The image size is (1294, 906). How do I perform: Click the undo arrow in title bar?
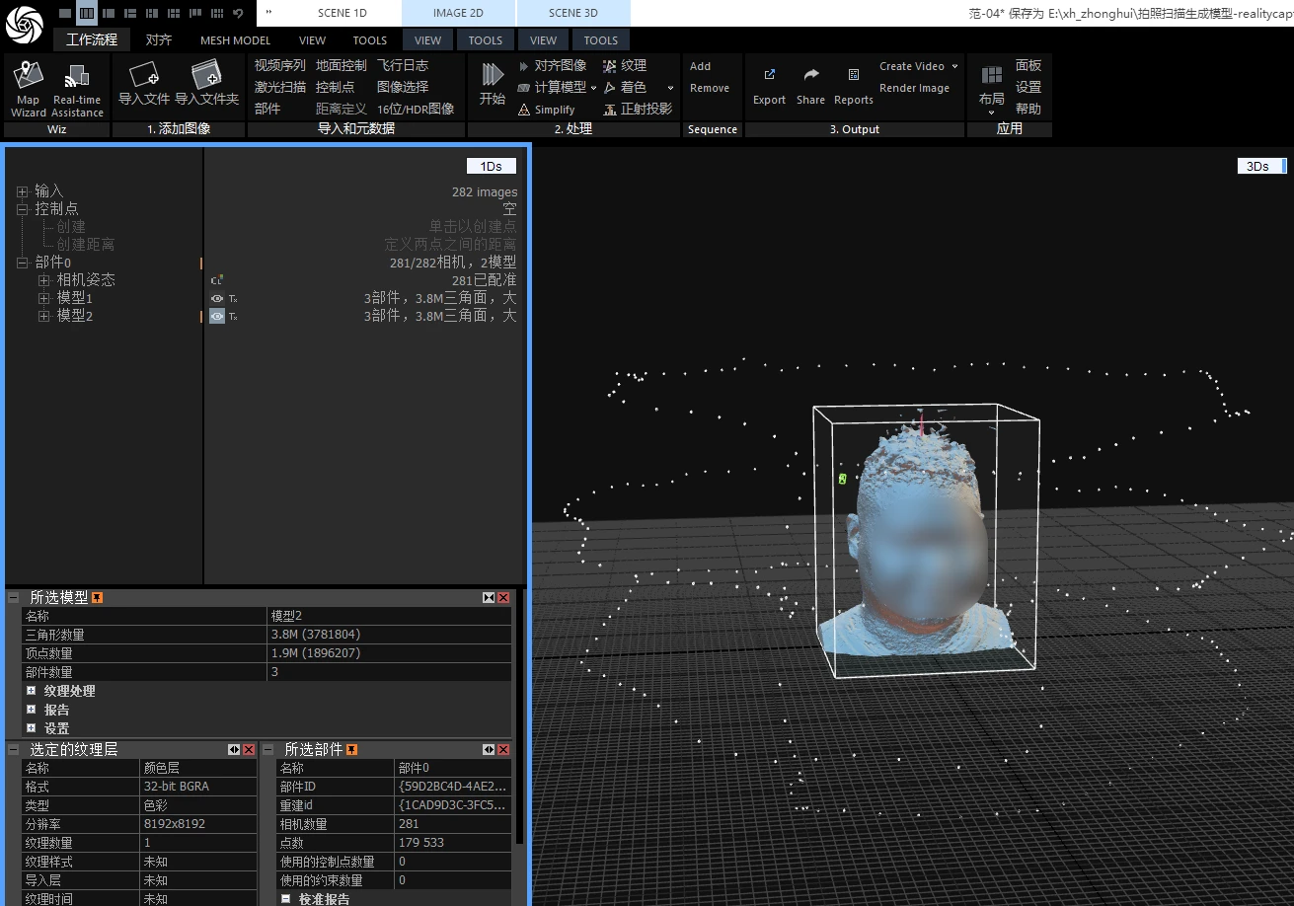pyautogui.click(x=238, y=13)
